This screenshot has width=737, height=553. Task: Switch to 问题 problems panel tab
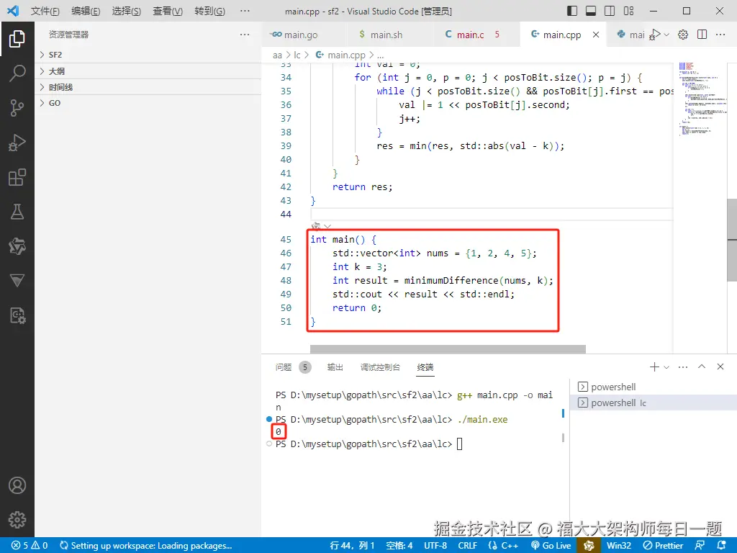click(293, 367)
